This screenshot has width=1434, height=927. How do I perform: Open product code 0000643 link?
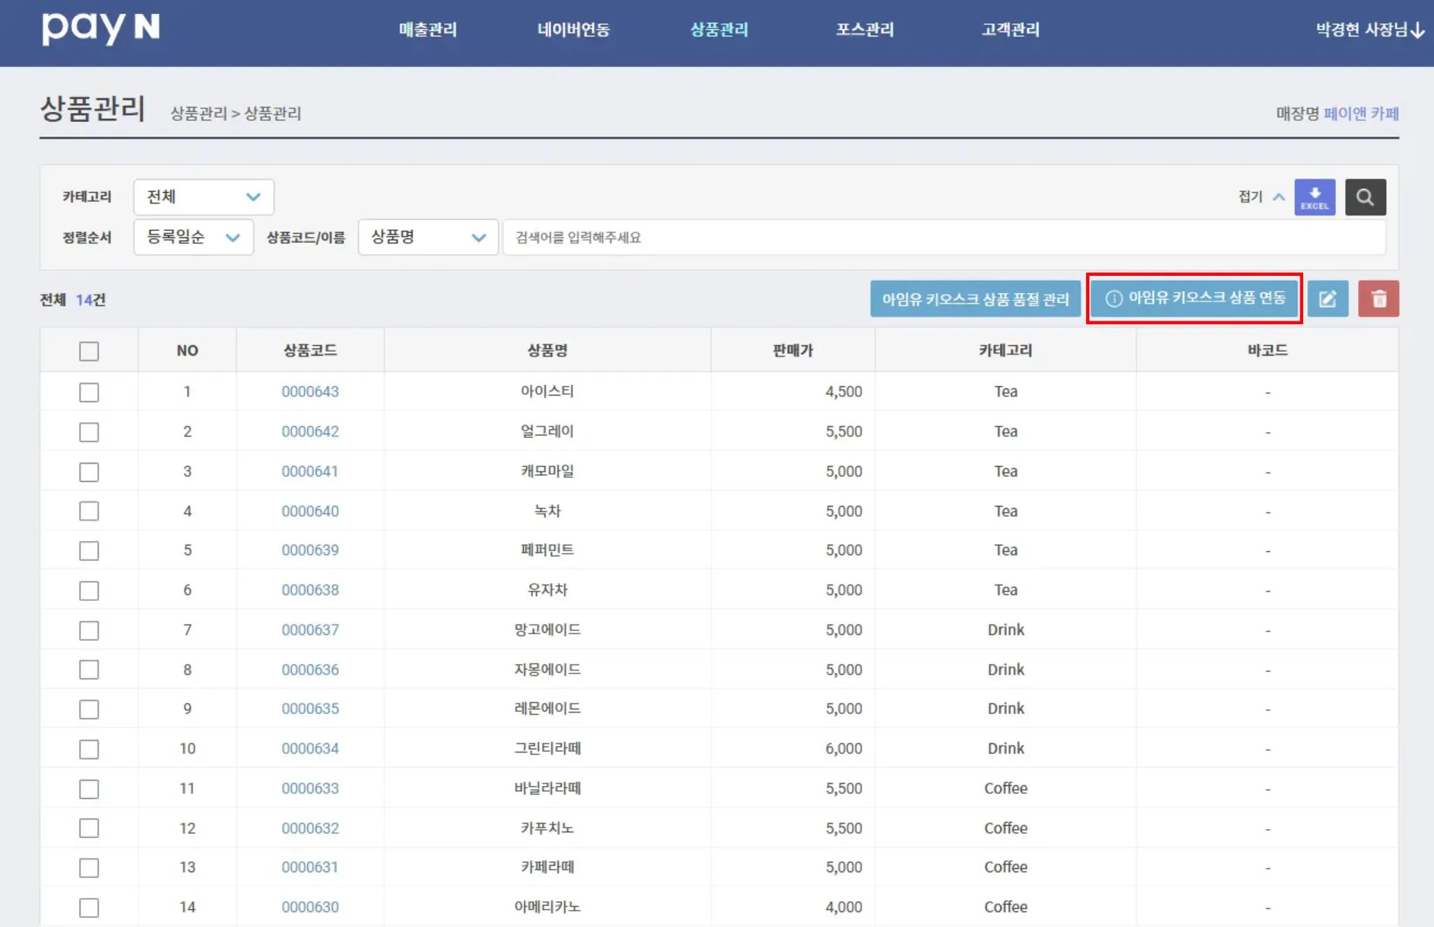(x=310, y=392)
